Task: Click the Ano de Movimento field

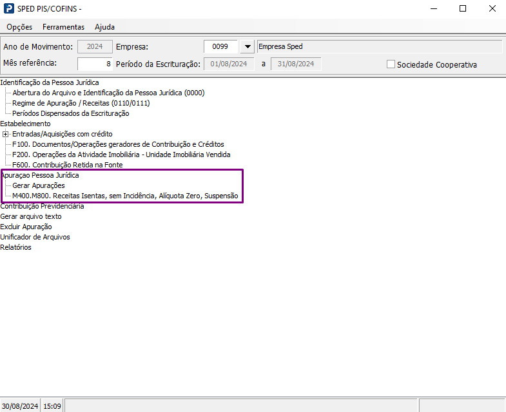Action: click(x=95, y=47)
